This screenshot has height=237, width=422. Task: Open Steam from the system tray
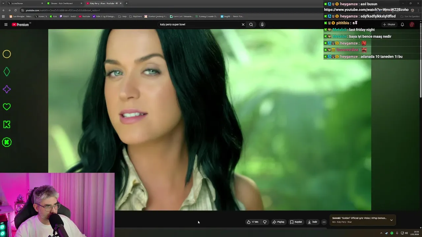386,233
